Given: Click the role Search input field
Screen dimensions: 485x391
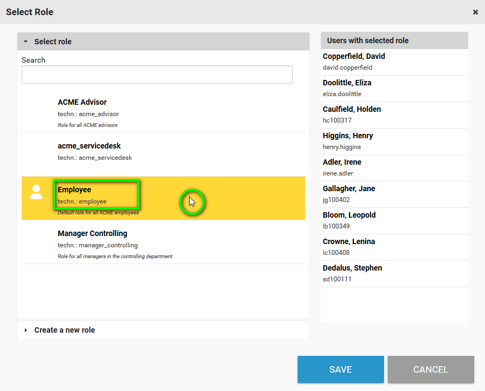Looking at the screenshot, I should 157,75.
